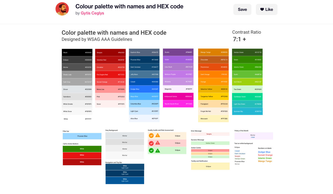333x194 pixels.
Task: Select the Black #000000 swatch
Action: point(77,53)
